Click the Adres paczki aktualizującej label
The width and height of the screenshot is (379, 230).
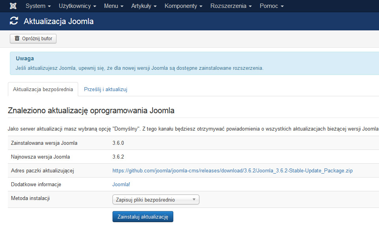click(x=43, y=170)
